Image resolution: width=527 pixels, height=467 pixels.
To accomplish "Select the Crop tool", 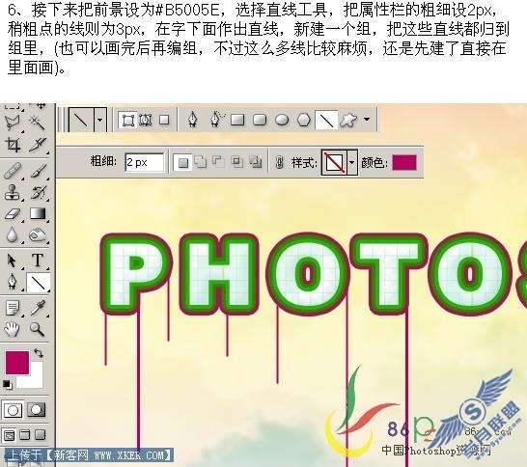I will [x=13, y=145].
